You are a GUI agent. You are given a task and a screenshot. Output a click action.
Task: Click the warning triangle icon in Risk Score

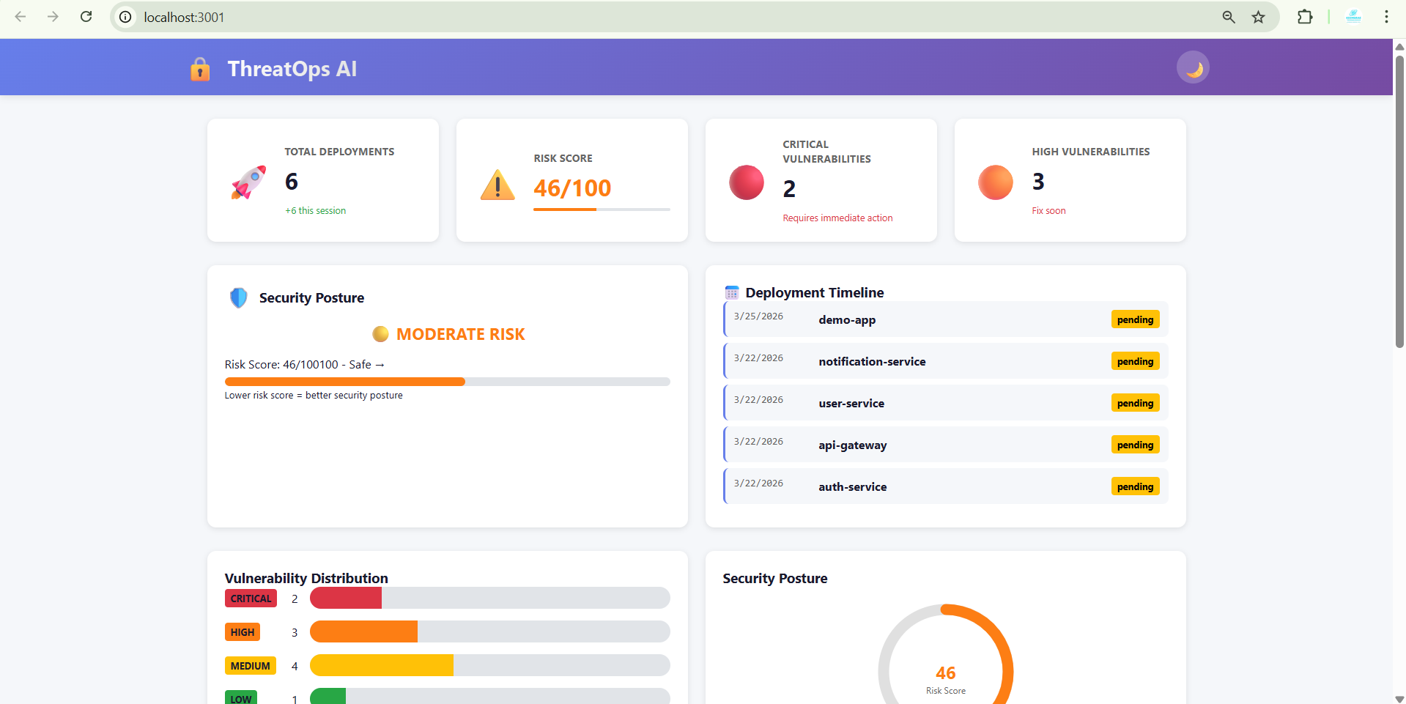[497, 185]
